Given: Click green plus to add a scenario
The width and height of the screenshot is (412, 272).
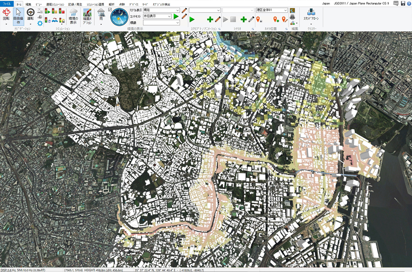Looking at the screenshot, I should [x=243, y=19].
